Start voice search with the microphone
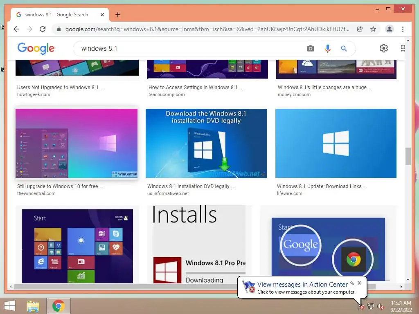Image resolution: width=419 pixels, height=314 pixels. [328, 49]
